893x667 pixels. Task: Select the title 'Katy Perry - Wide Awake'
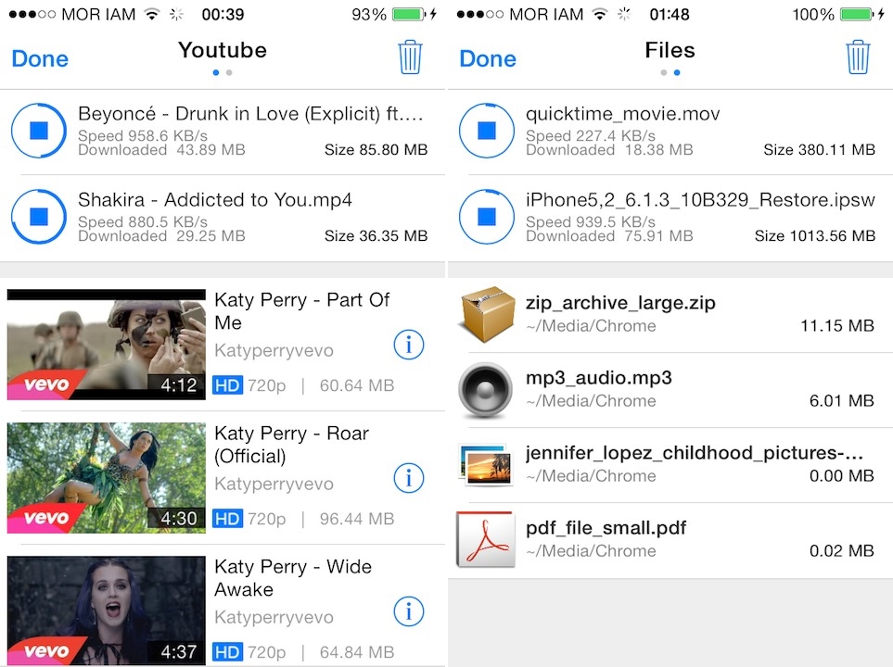tap(293, 578)
